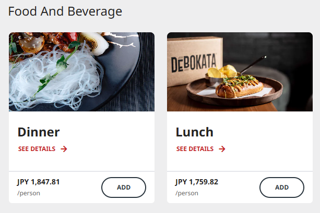This screenshot has height=213, width=320.
Task: Click the /person label under Dinner price
Action: click(29, 193)
